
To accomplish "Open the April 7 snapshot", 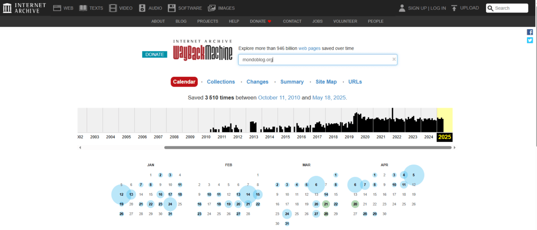I will 365,184.
